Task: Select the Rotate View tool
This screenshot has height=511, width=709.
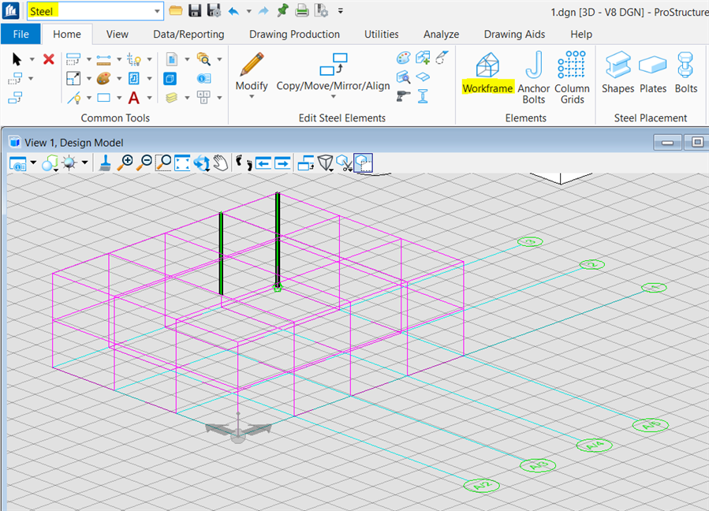Action: [202, 162]
